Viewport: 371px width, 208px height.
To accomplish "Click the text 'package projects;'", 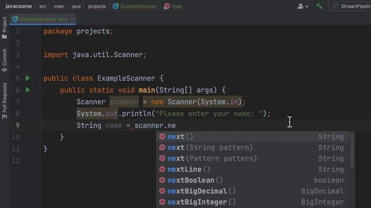I will 78,31.
